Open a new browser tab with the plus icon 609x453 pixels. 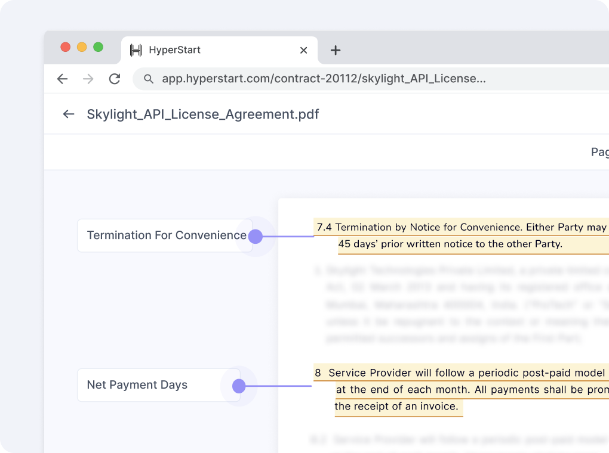336,51
